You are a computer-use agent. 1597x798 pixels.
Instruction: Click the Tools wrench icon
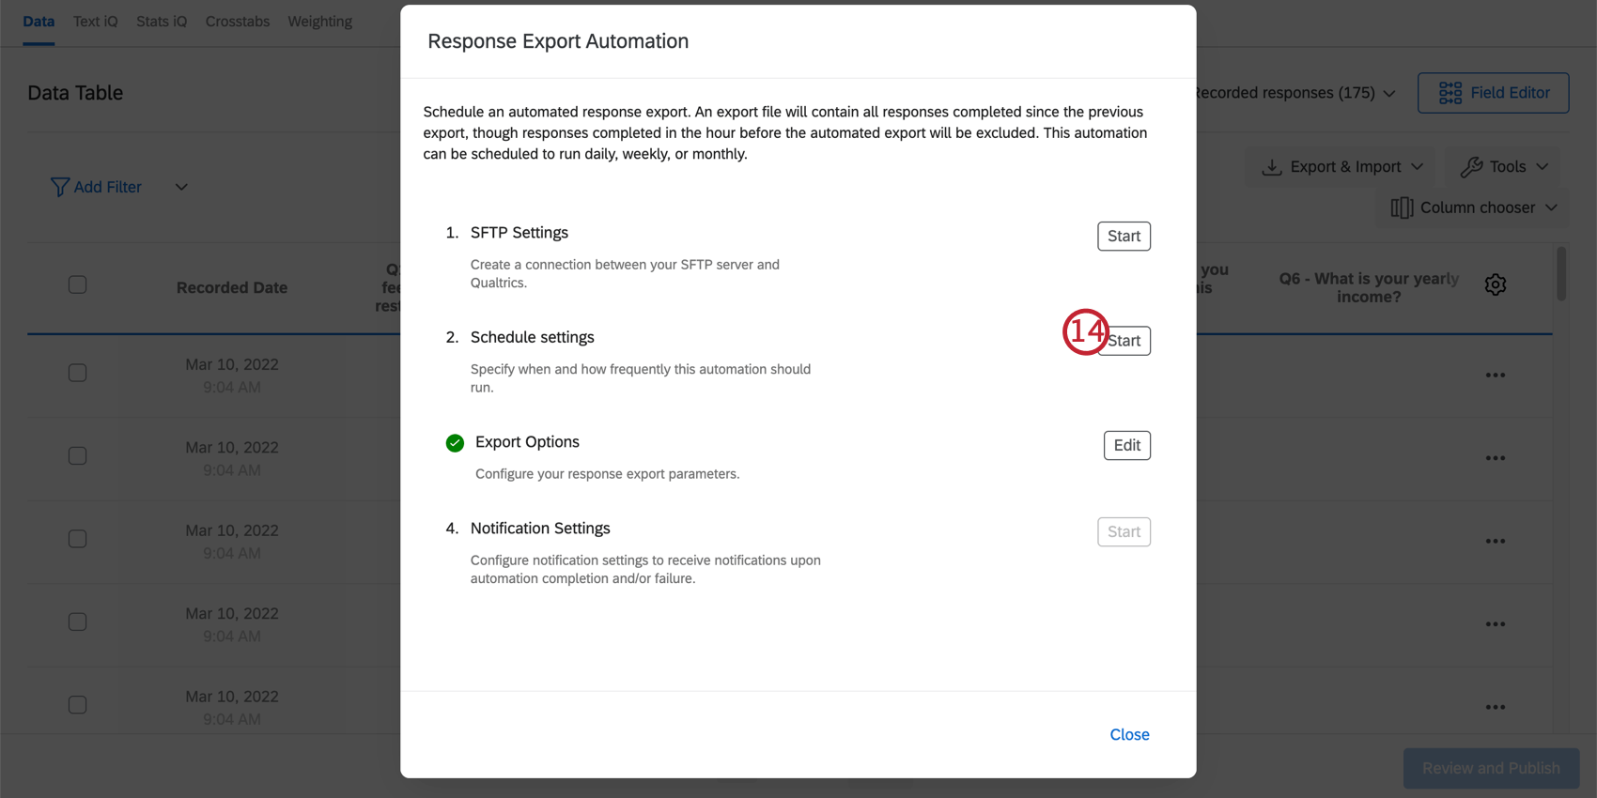coord(1471,167)
